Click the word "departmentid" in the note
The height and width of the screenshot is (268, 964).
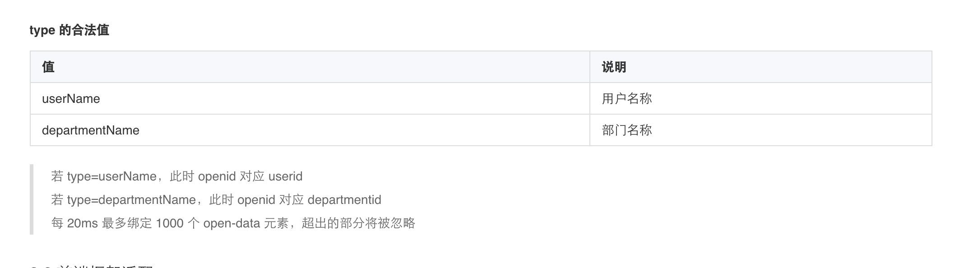pyautogui.click(x=344, y=199)
